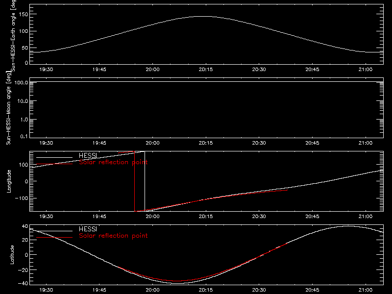
Task: Click the 0.1 tick of Moon angle axis
Action: click(x=24, y=136)
